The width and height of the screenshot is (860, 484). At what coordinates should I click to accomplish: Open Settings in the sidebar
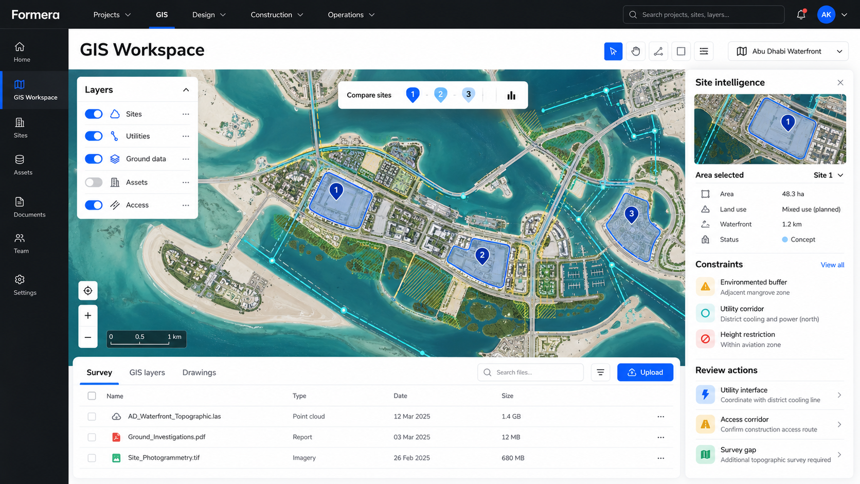(25, 285)
